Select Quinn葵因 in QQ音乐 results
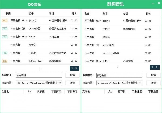Screen dimensions: 162x113 coord(34,29)
